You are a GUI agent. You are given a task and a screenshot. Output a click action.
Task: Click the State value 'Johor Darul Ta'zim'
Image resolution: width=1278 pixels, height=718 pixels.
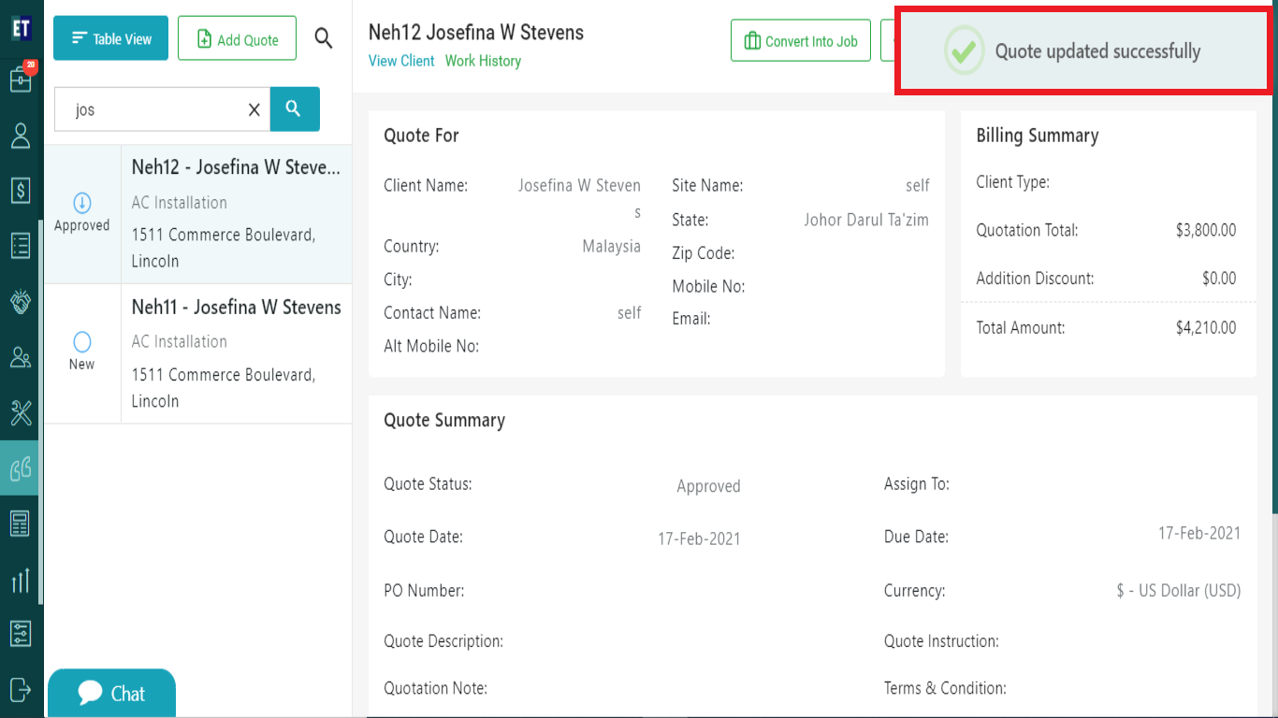(x=866, y=220)
